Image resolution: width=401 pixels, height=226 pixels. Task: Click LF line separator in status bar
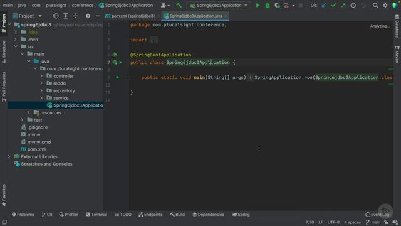(321, 222)
